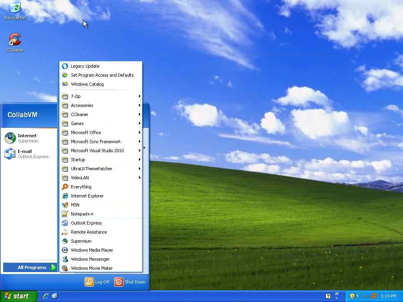
Task: Expand UltraUXThemePatcher submenu
Action: (x=101, y=168)
